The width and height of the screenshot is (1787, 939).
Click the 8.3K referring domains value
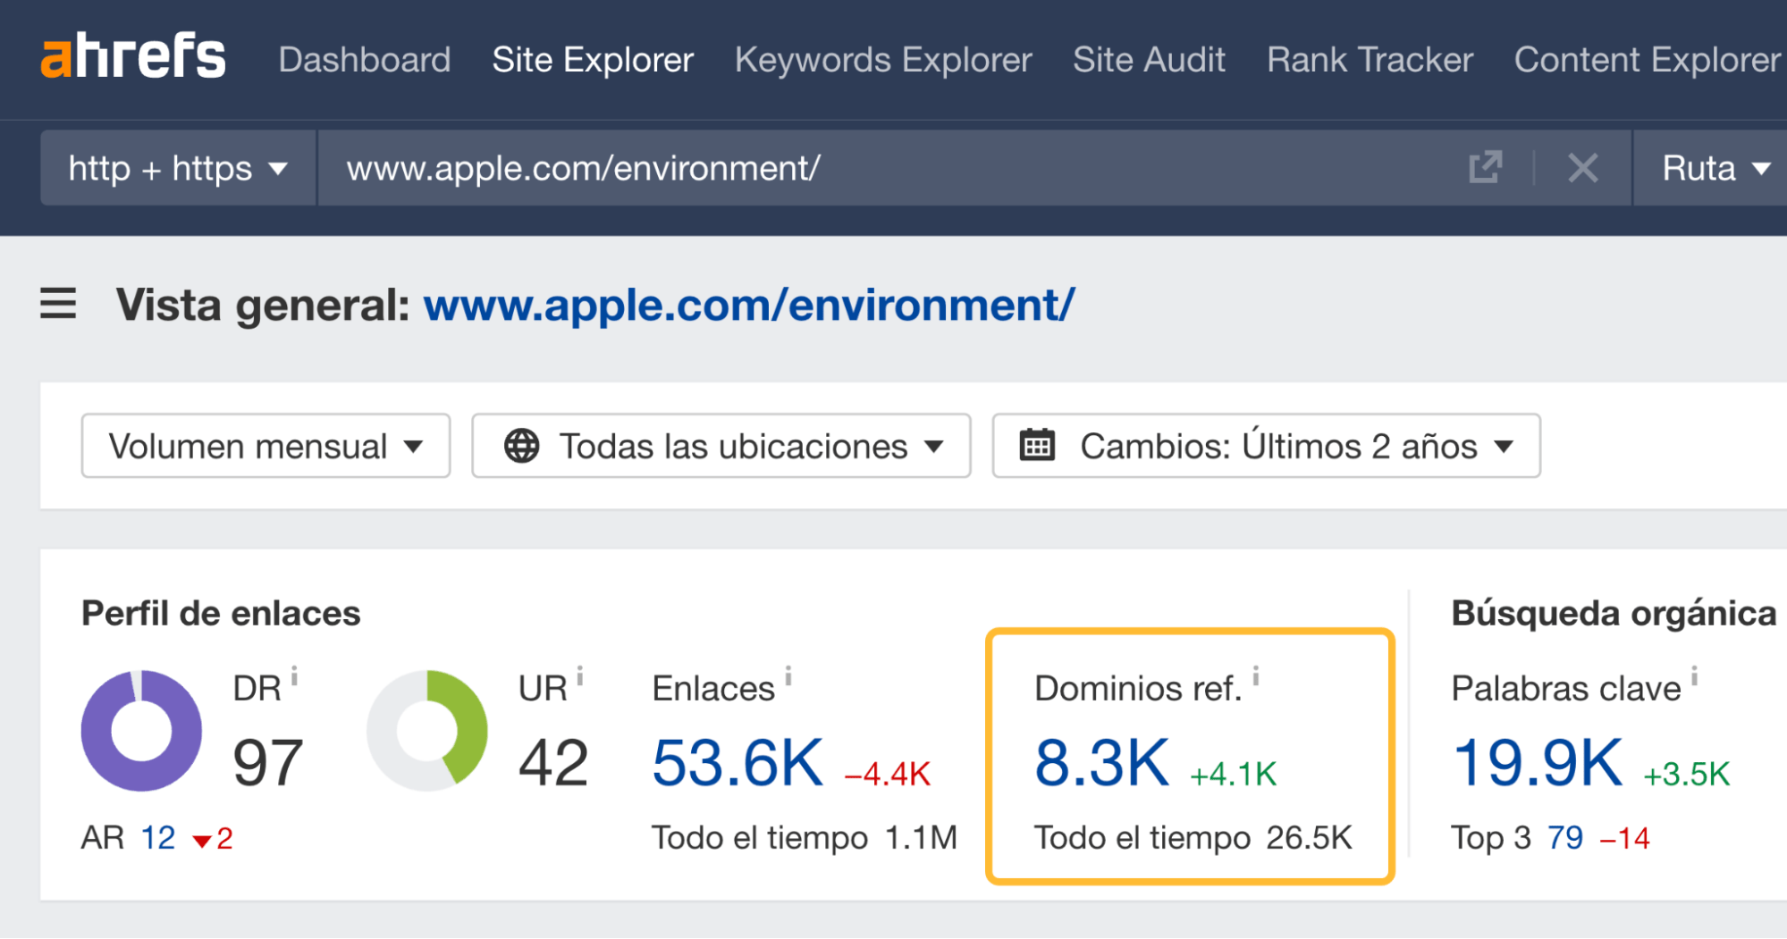tap(1100, 761)
